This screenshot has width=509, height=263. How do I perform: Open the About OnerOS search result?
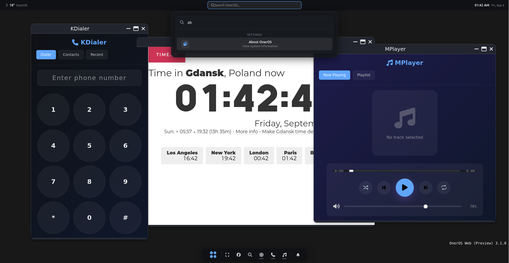(254, 44)
